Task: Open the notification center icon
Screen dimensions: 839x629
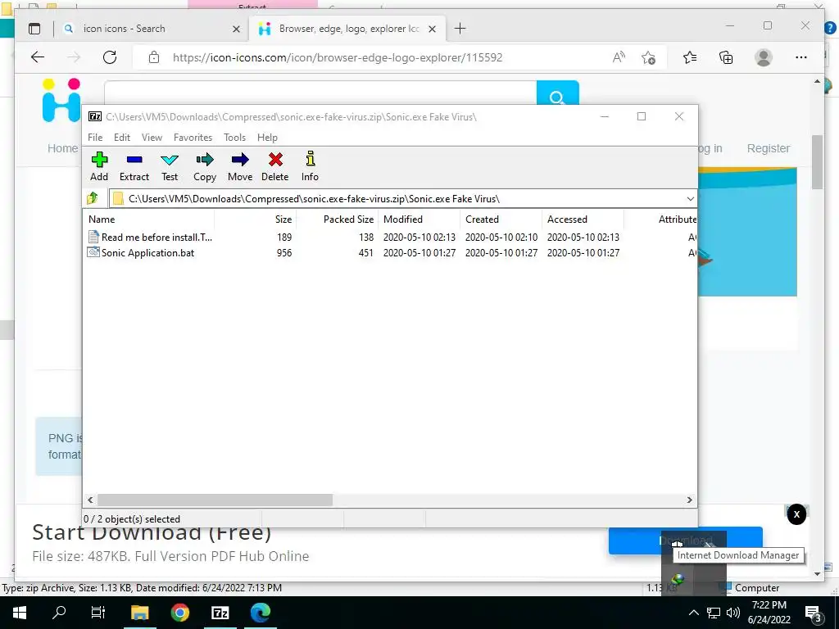Action: pyautogui.click(x=814, y=613)
